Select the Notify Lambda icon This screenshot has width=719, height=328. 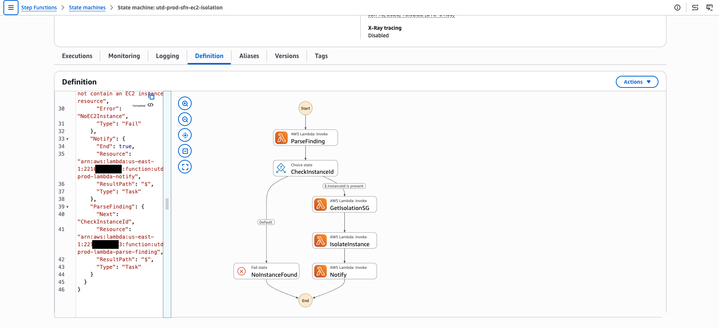pos(321,271)
